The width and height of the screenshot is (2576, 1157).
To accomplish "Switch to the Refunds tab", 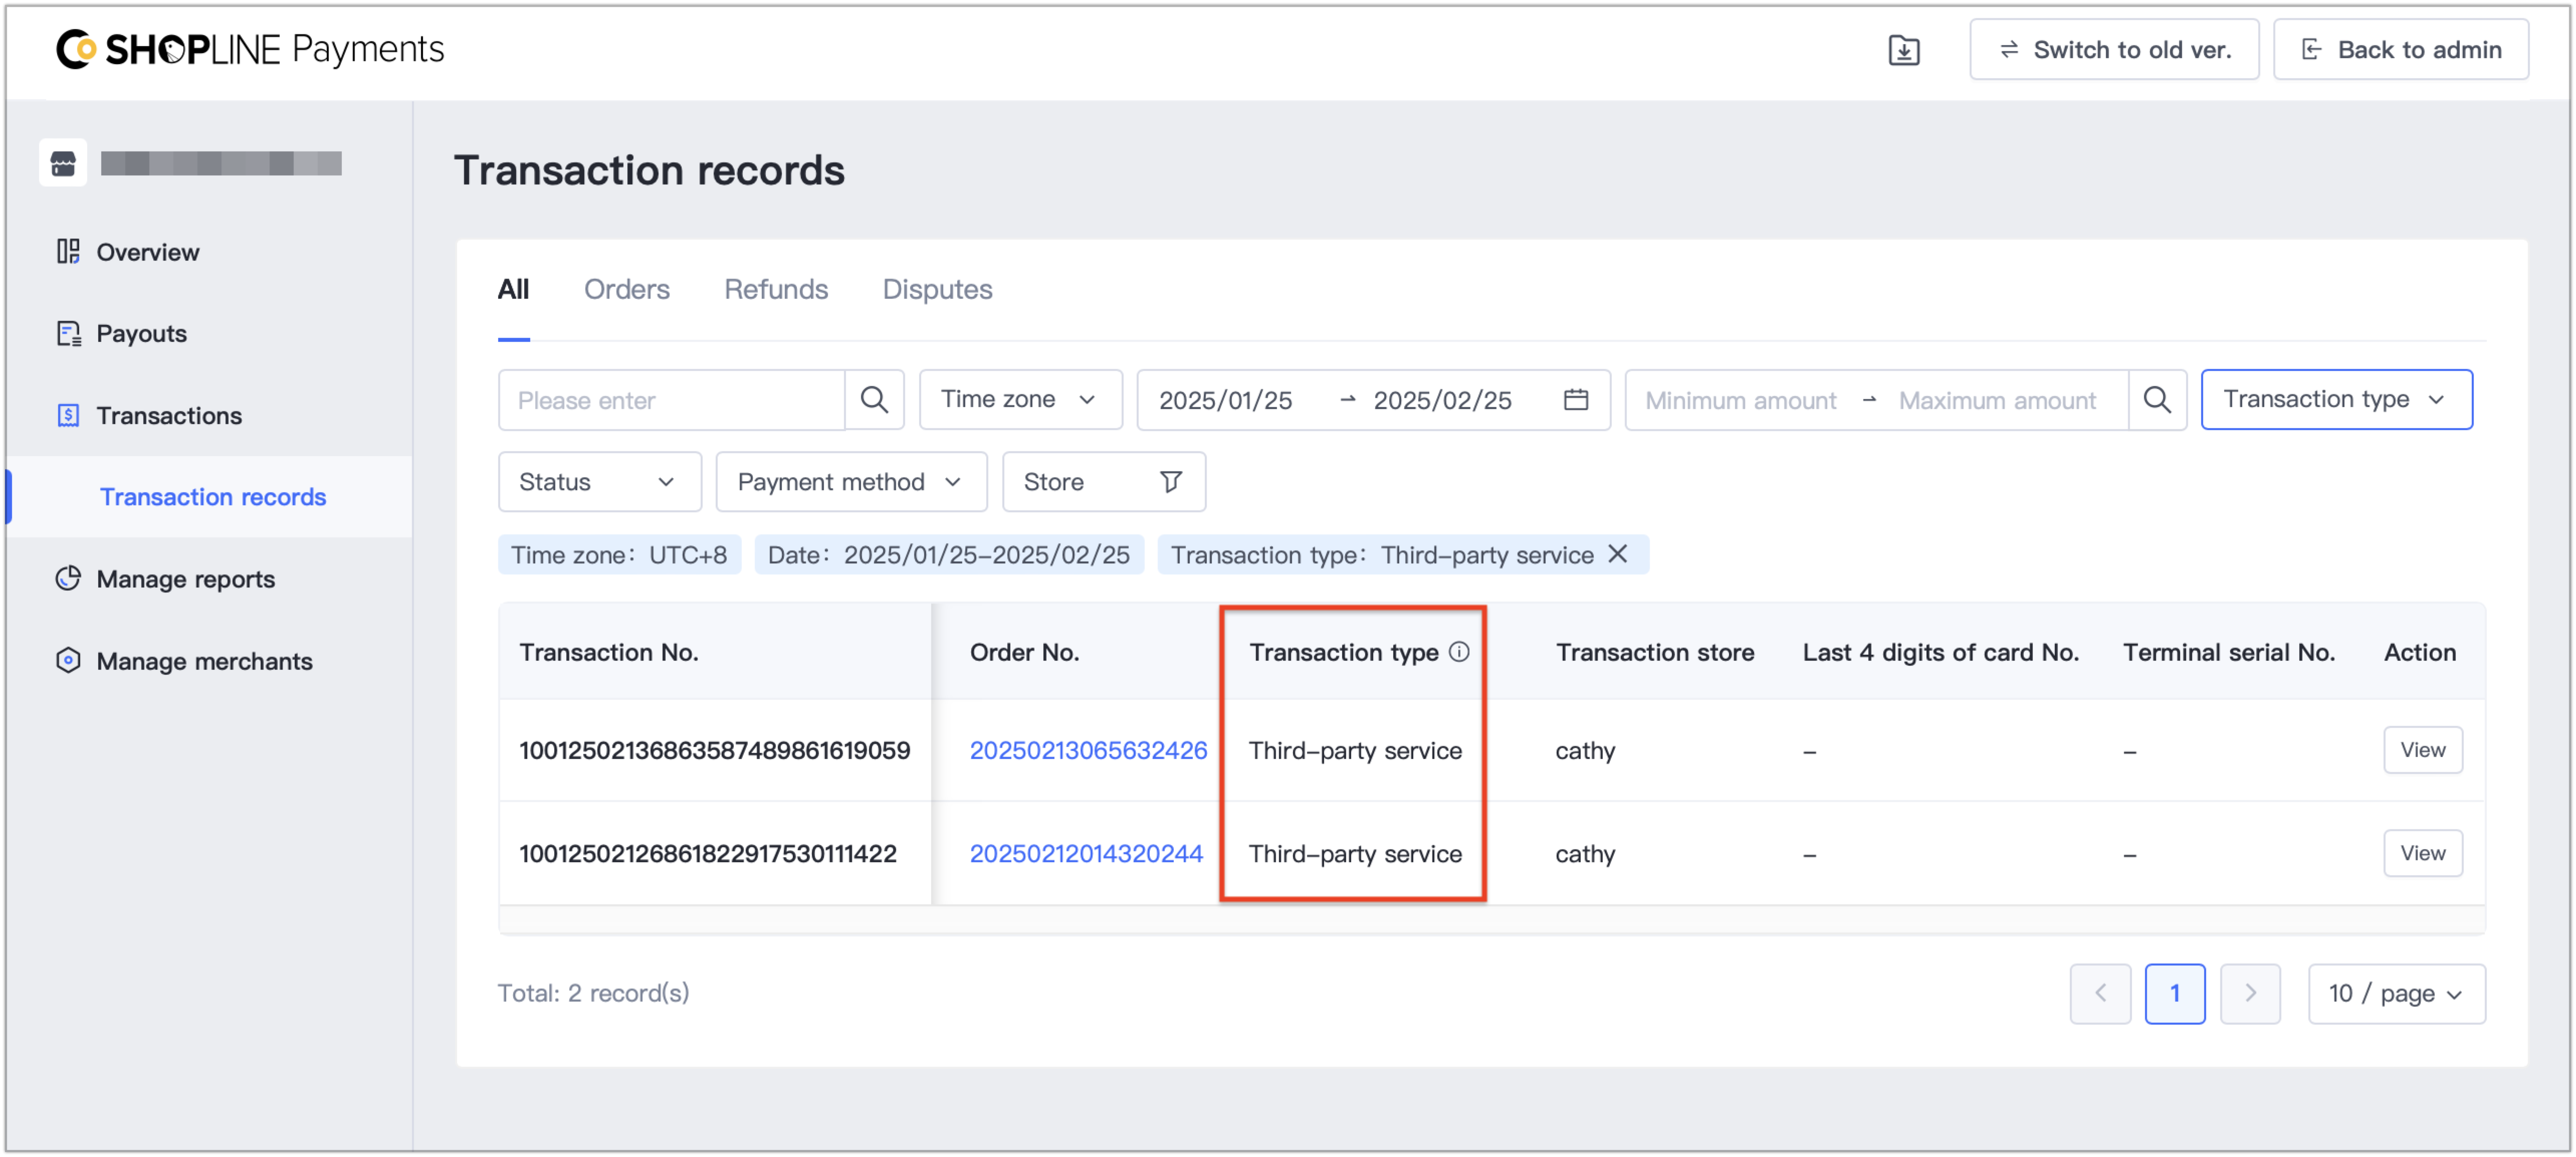I will point(776,290).
